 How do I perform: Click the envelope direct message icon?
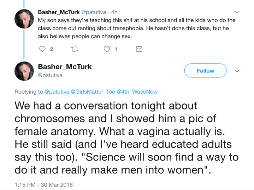click(x=139, y=49)
